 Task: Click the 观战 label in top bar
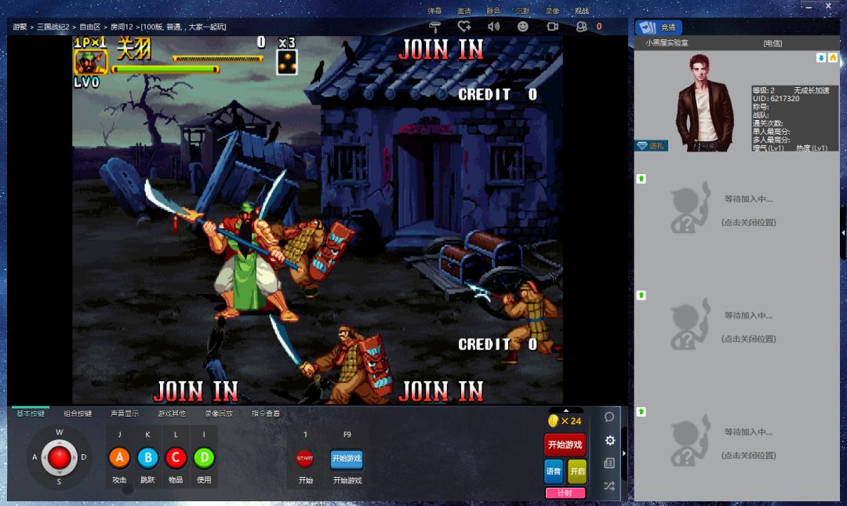coord(582,11)
